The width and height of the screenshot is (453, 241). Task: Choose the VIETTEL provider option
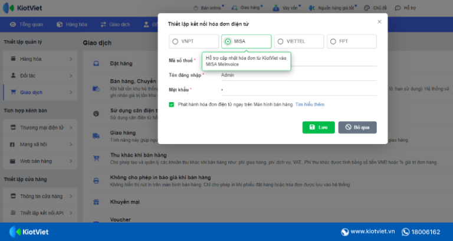point(280,41)
